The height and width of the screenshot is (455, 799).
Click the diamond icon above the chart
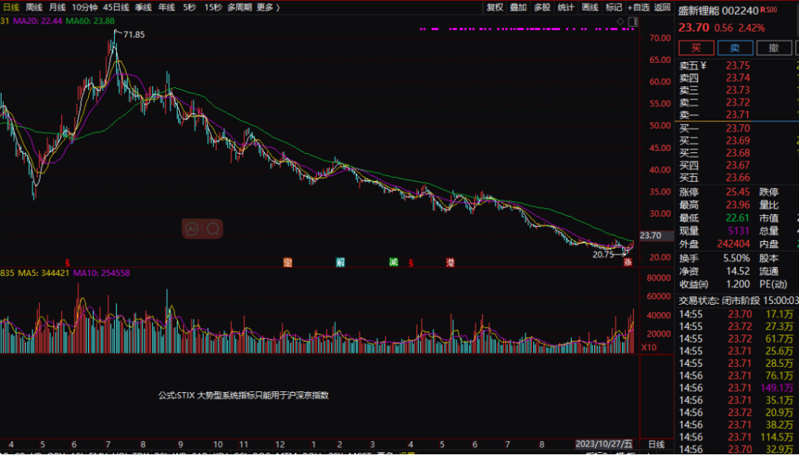(620, 21)
